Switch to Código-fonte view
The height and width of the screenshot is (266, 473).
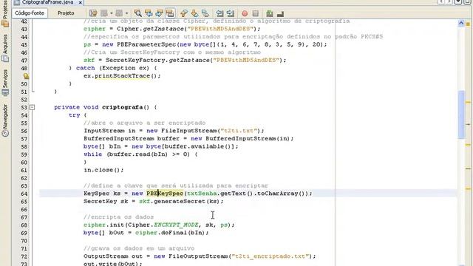30,13
